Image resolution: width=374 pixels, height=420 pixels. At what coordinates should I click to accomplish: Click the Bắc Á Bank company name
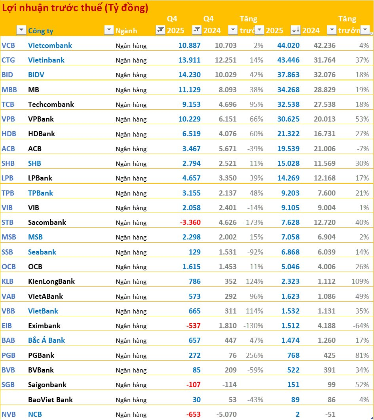tap(46, 340)
